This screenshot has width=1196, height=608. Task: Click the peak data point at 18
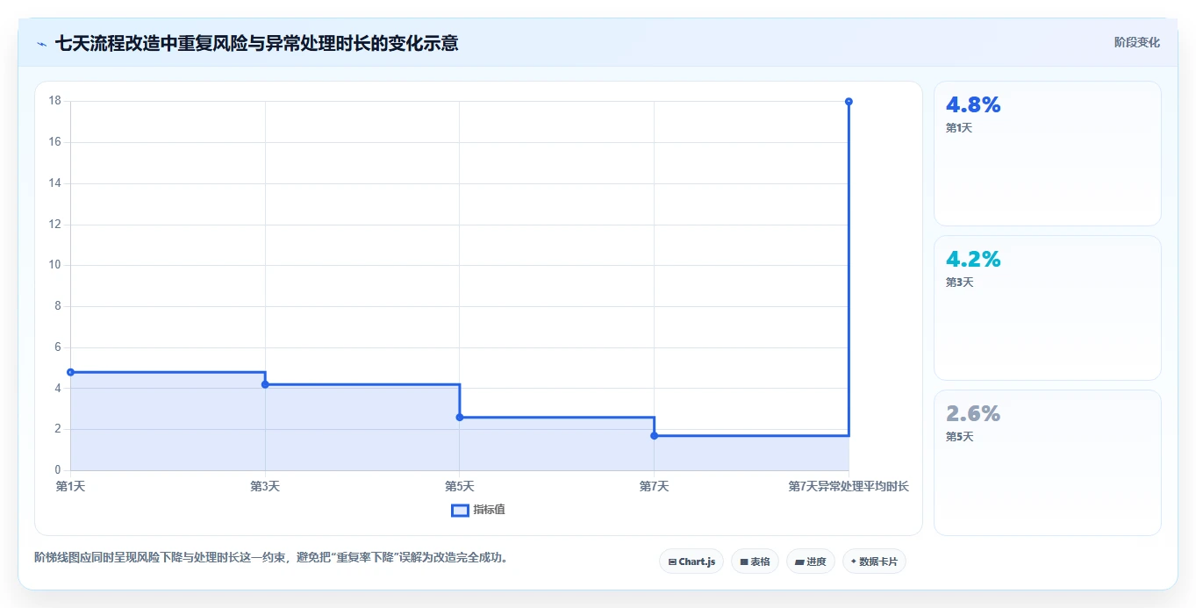click(849, 102)
